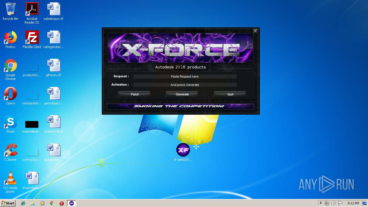Open Windows Media Player from taskbar
Screen dimensions: 368x207
pyautogui.click(x=42, y=203)
